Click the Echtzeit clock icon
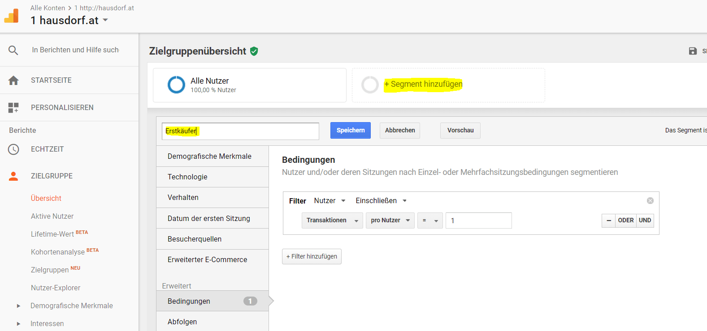 13,149
